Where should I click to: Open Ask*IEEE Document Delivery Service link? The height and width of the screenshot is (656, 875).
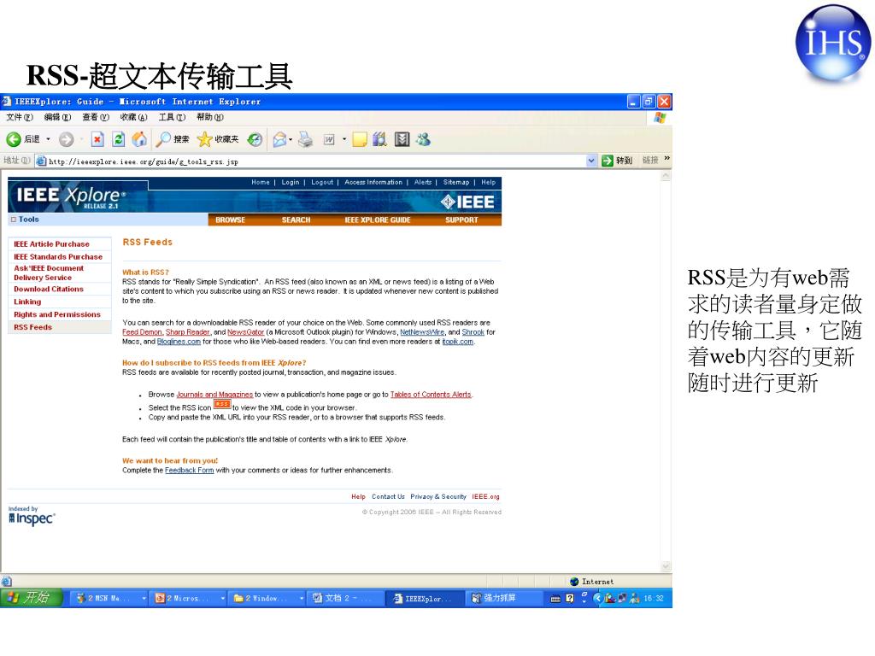point(49,272)
